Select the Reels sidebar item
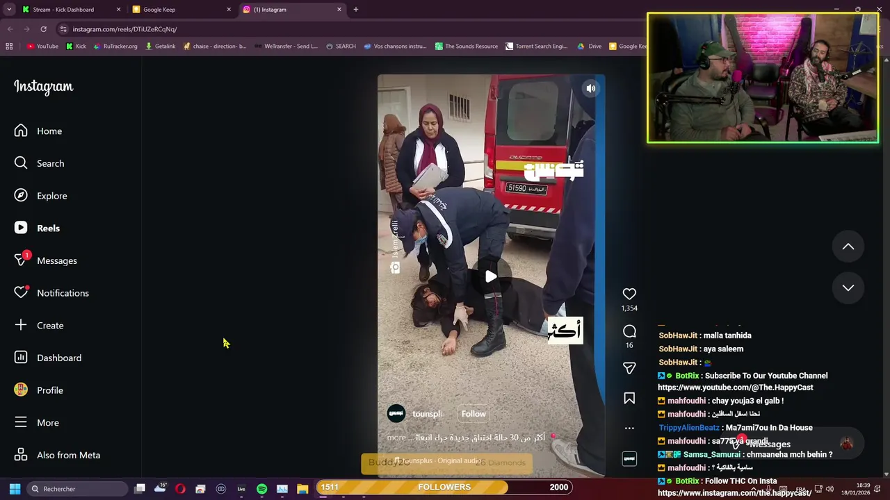This screenshot has height=500, width=890. [x=37, y=228]
